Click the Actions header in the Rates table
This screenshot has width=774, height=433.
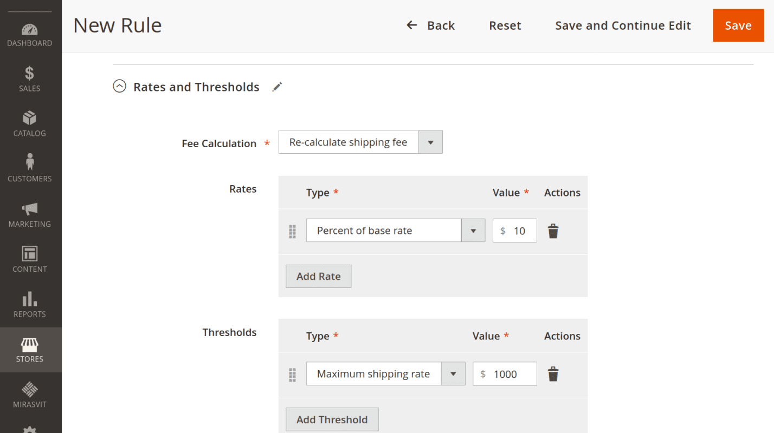point(562,193)
